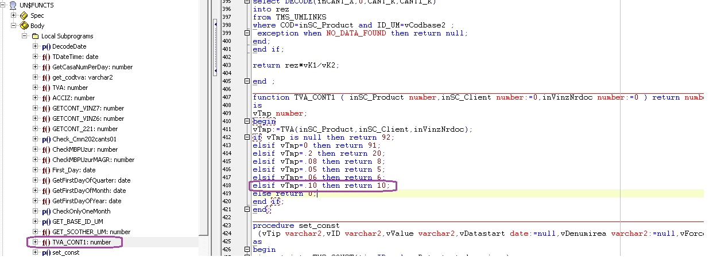The height and width of the screenshot is (257, 713).
Task: Click line 'vTmp number;'
Action: tap(280, 113)
